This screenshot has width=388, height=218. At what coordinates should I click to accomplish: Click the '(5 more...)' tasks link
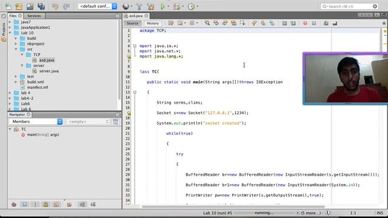[310, 213]
